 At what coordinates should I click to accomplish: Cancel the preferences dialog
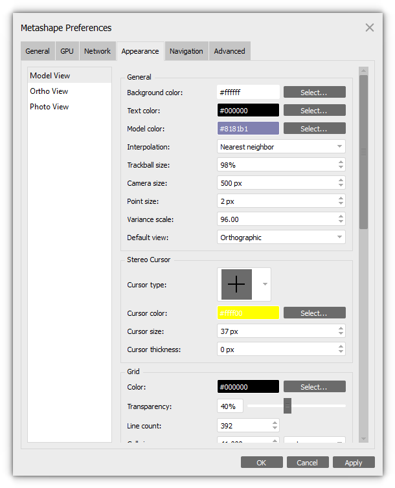308,463
